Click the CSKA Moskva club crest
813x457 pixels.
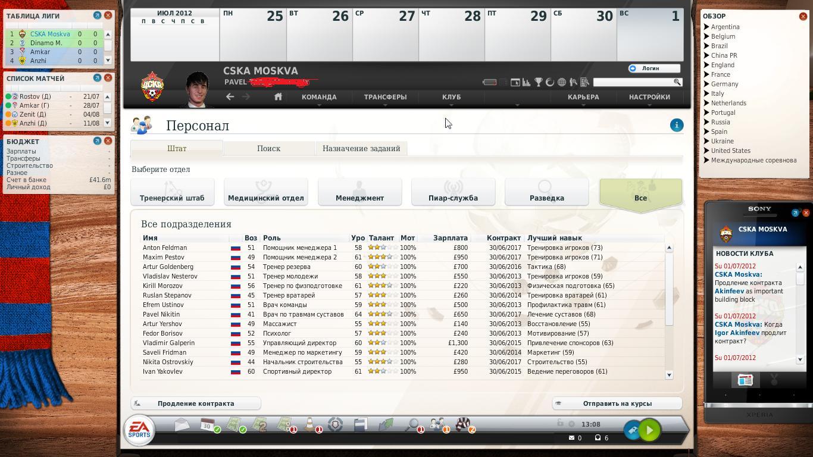[x=152, y=87]
